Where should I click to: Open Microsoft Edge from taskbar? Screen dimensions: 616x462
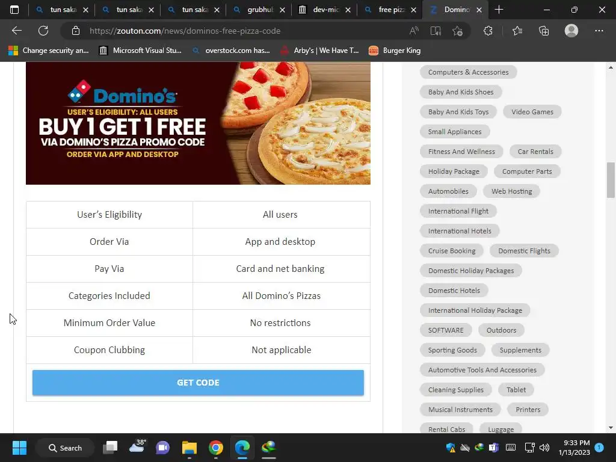(x=242, y=448)
